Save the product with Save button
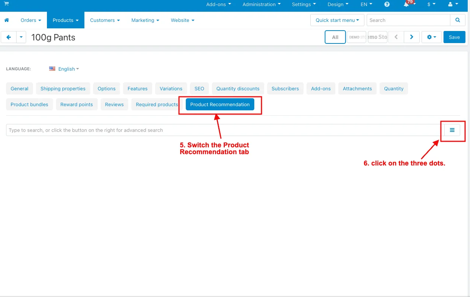470x297 pixels. pyautogui.click(x=454, y=37)
